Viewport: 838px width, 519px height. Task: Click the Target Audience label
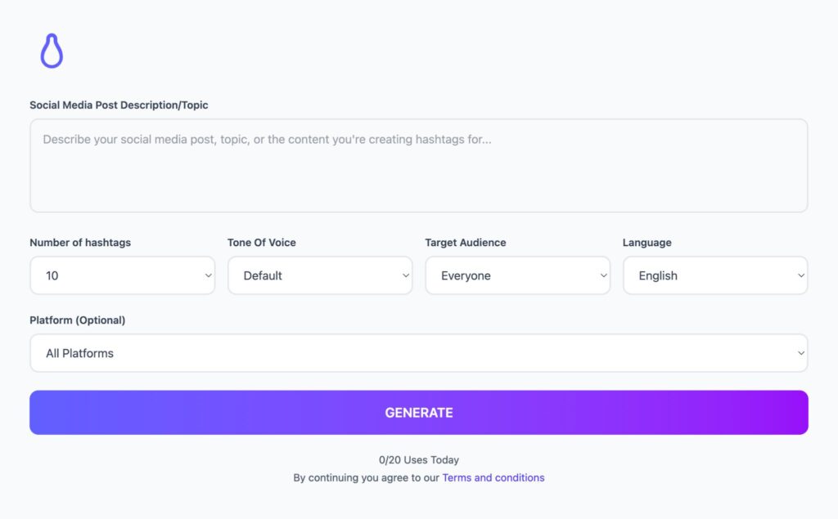click(x=466, y=243)
